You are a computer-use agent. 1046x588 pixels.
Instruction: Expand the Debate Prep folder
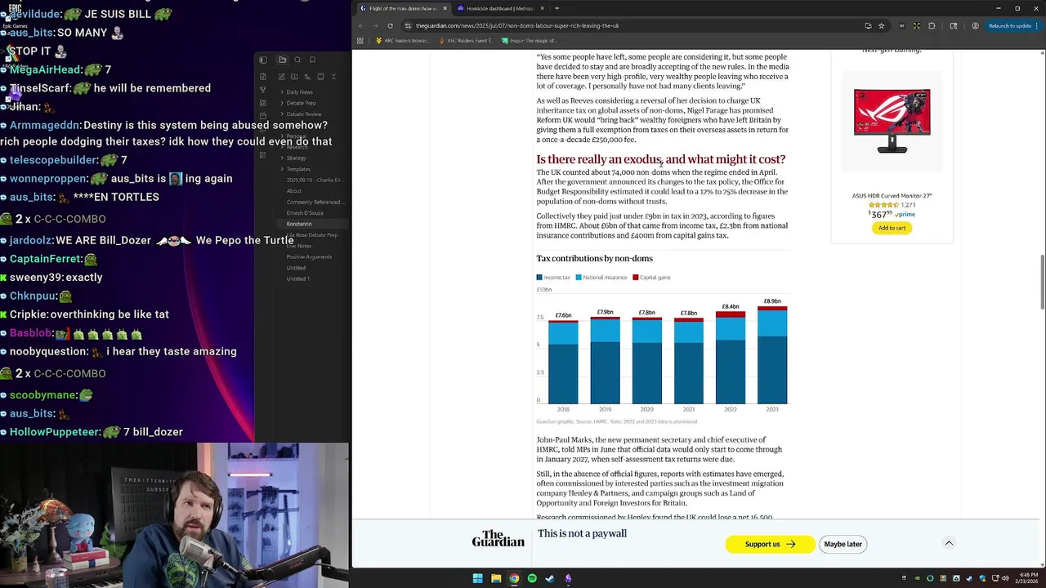pos(299,103)
